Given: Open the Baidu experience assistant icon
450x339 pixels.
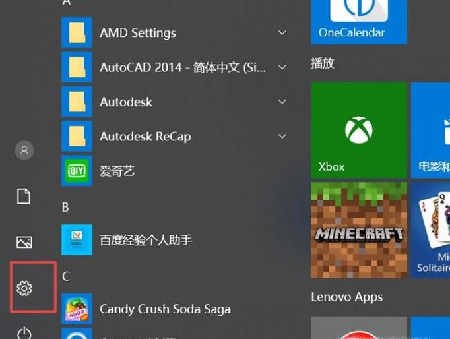Looking at the screenshot, I should pyautogui.click(x=77, y=240).
